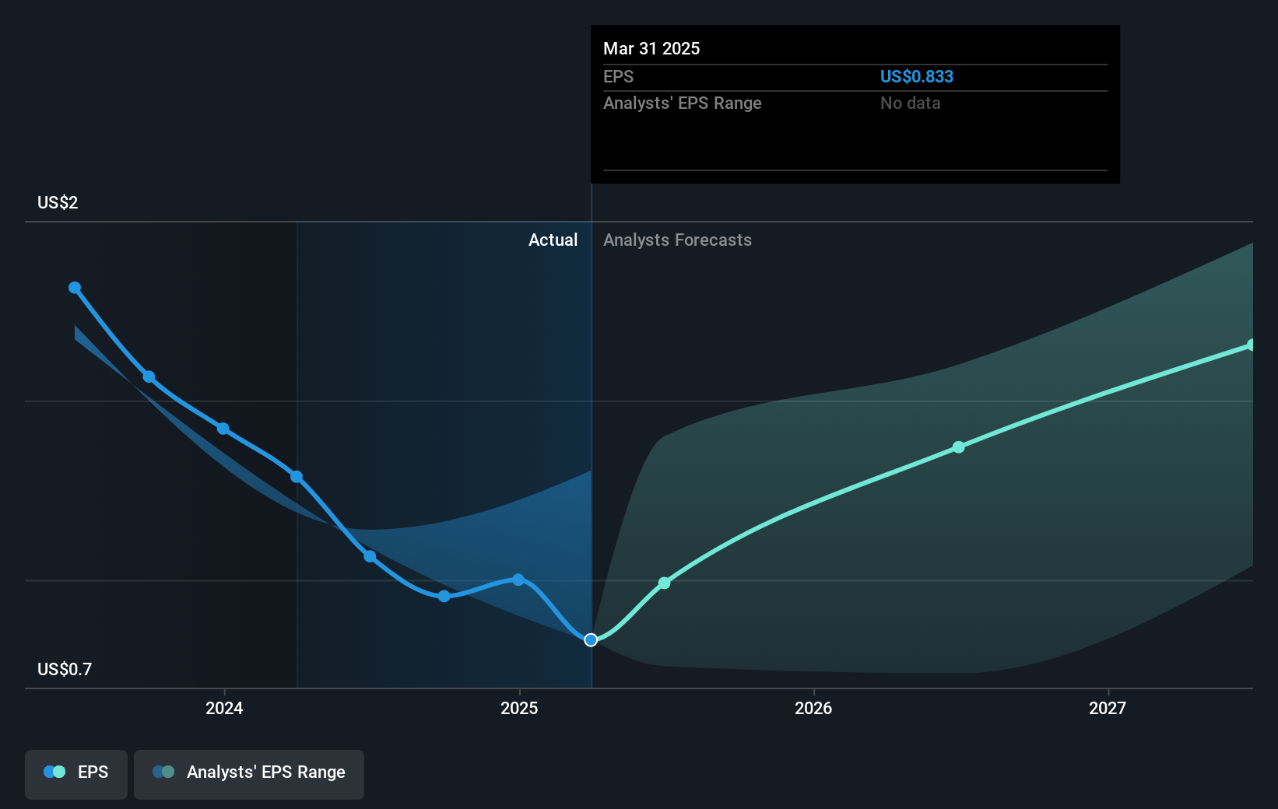Click the mid-2025 forecast EPS data point
Viewport: 1278px width, 809px height.
coord(664,583)
